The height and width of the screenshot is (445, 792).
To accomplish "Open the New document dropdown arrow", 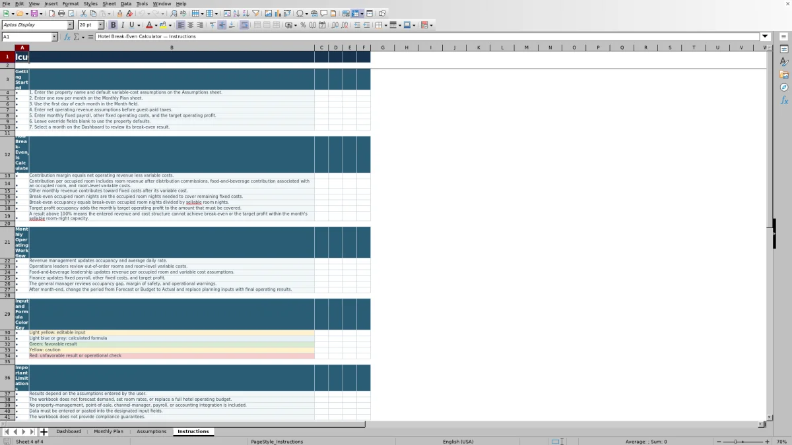I will point(13,13).
